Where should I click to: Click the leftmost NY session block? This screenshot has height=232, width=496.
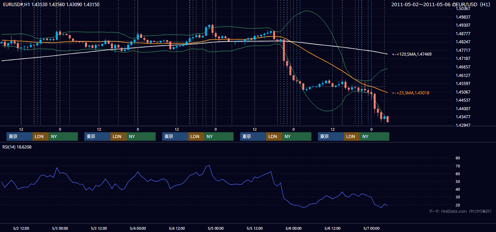click(63, 136)
